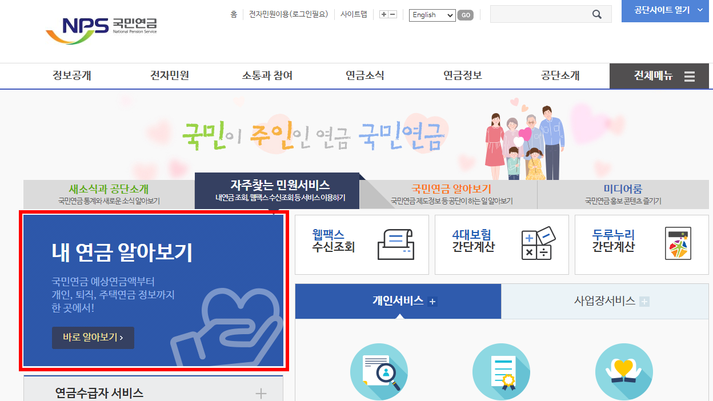Expand 개인서비스 with plus icon

pyautogui.click(x=432, y=302)
